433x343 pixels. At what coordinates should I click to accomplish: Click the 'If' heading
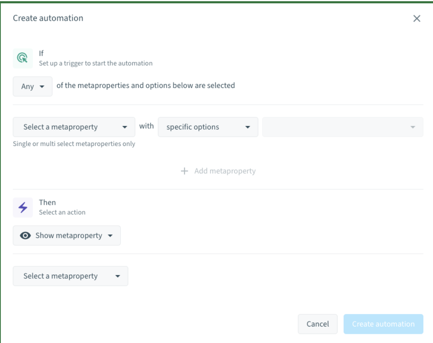[41, 53]
